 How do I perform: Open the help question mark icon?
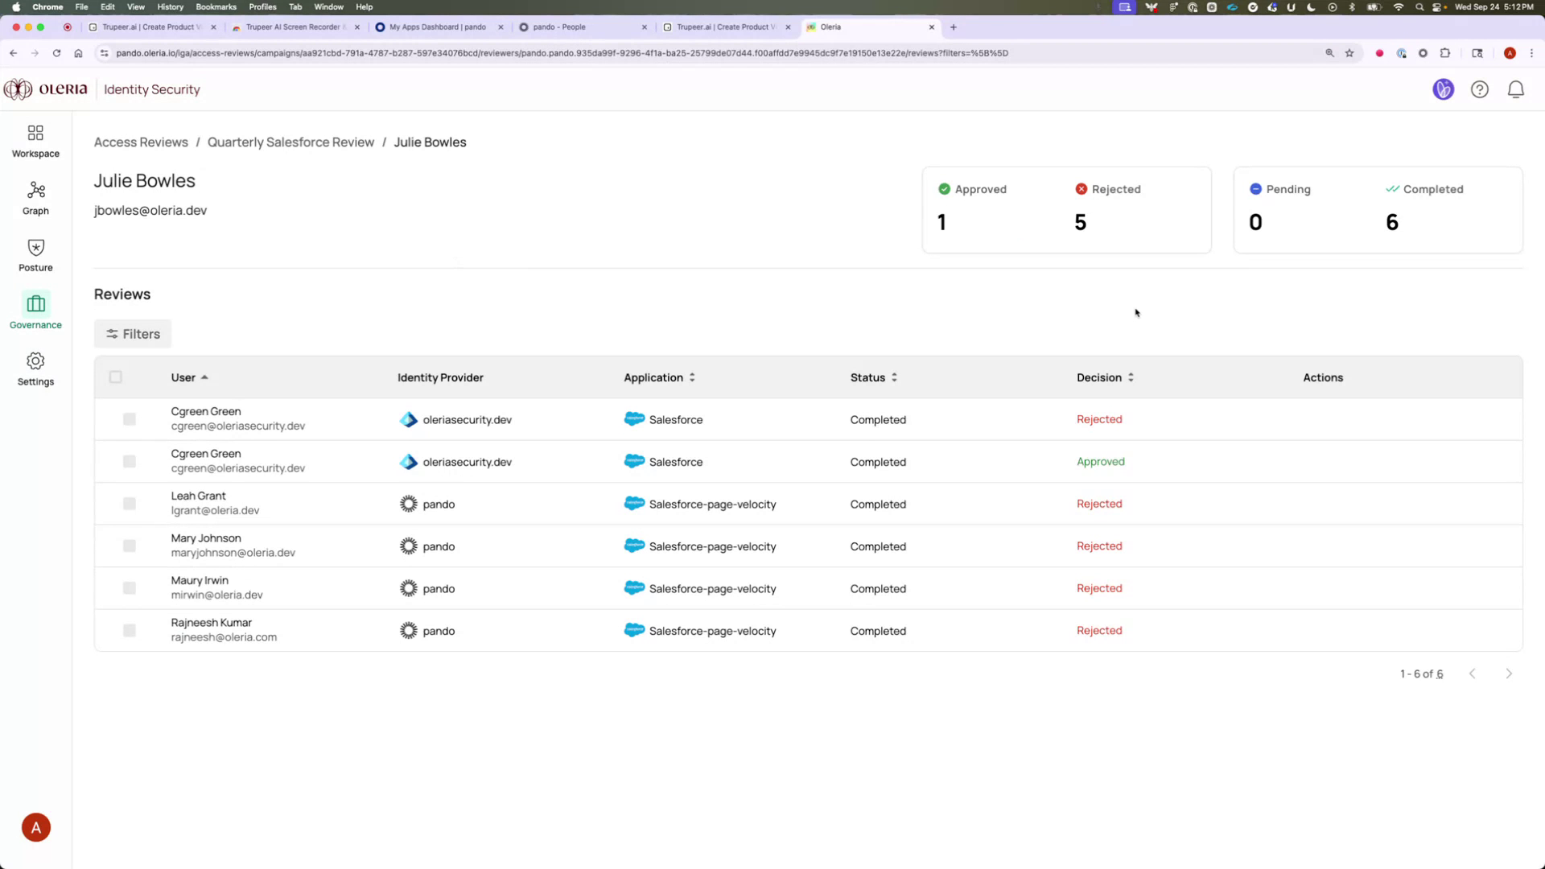click(x=1480, y=89)
